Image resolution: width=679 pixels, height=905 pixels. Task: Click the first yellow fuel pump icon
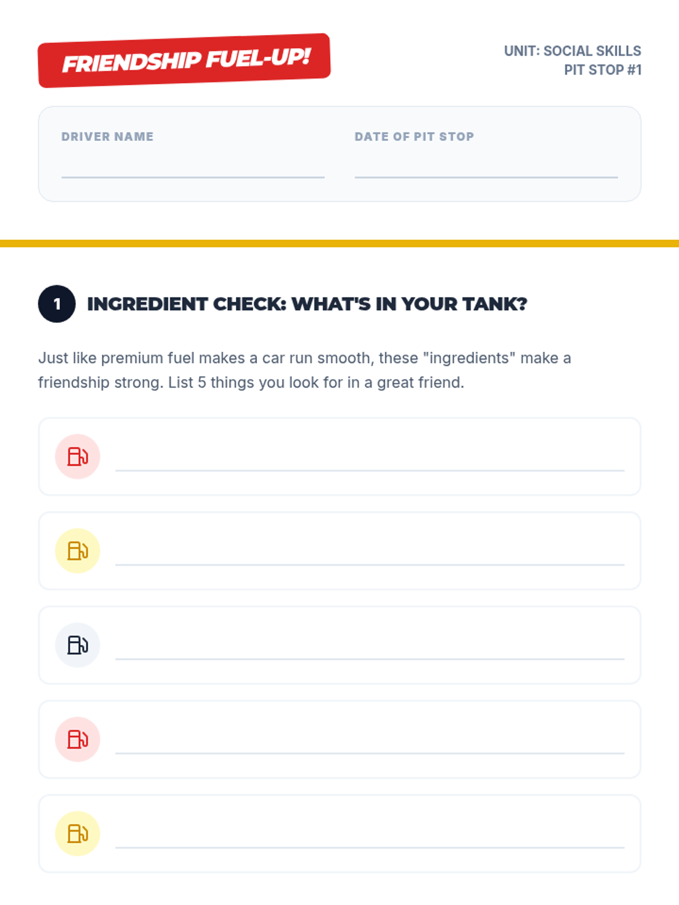pyautogui.click(x=78, y=551)
